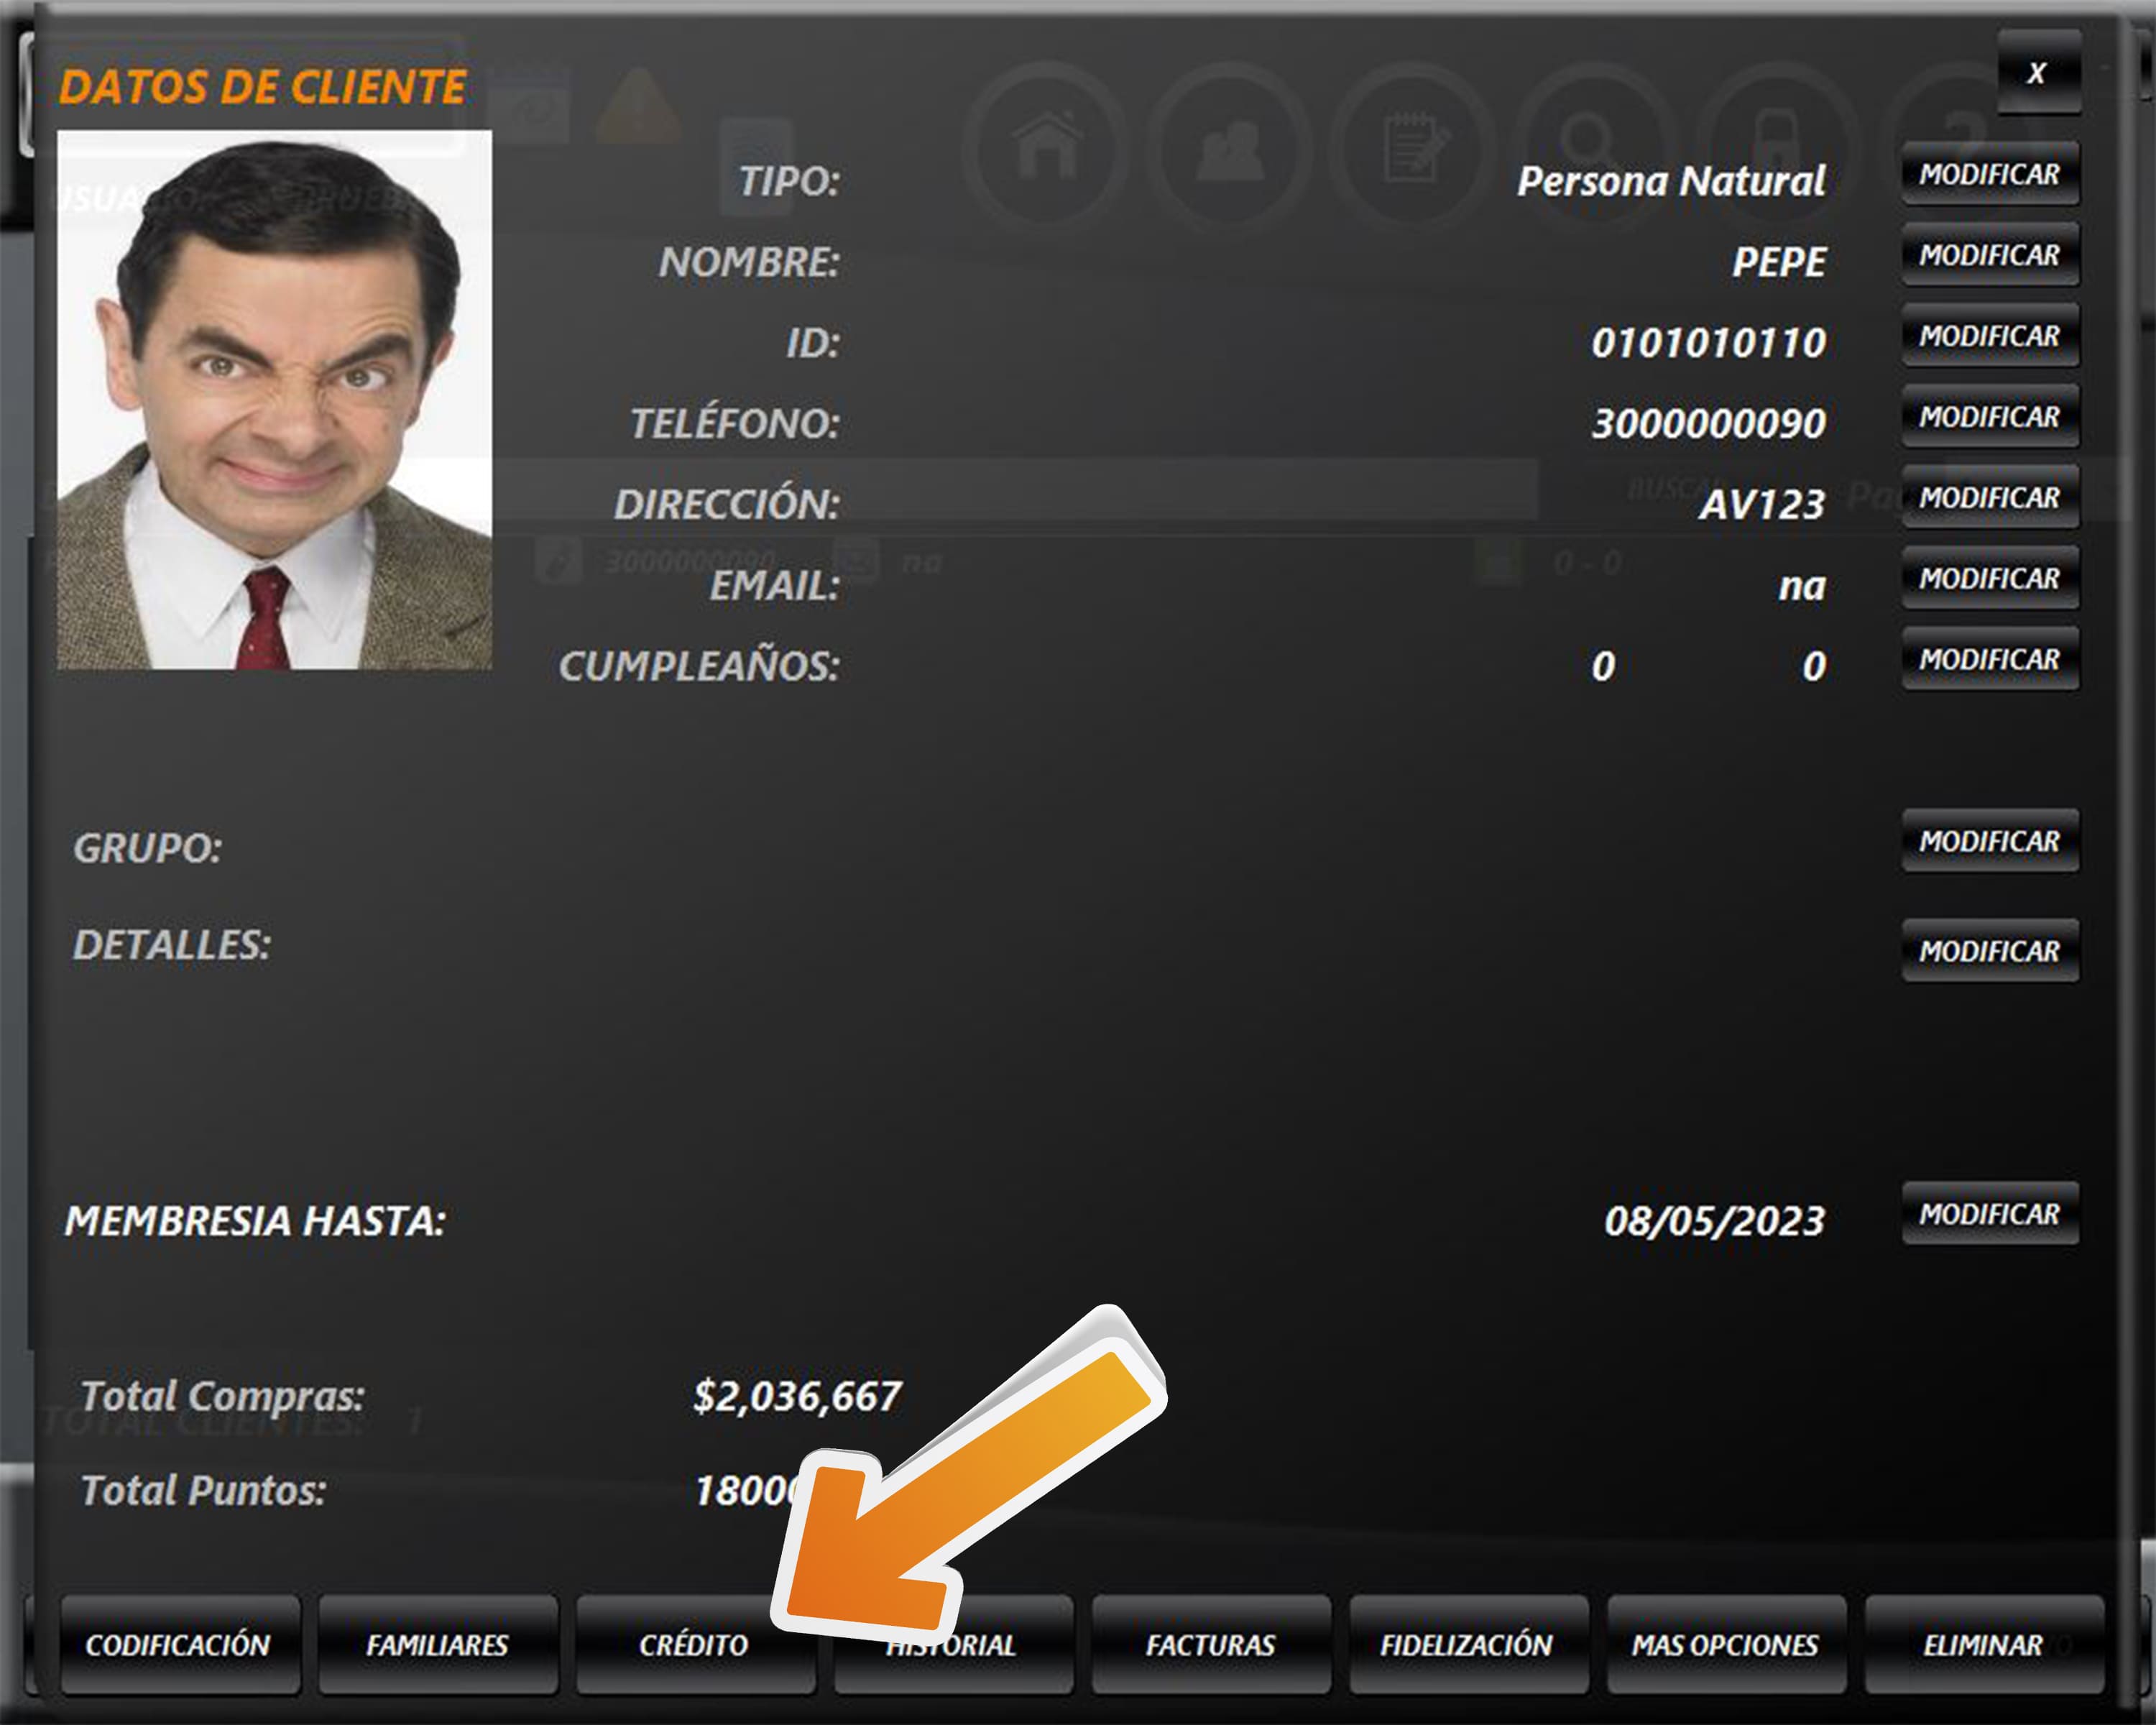Edit the ID number via Modificar

[x=1989, y=336]
